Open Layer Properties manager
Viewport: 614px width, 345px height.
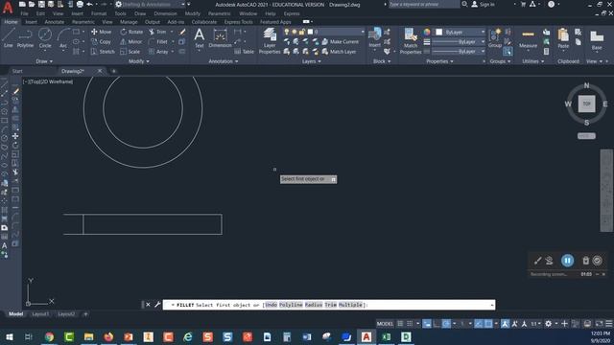[x=270, y=40]
